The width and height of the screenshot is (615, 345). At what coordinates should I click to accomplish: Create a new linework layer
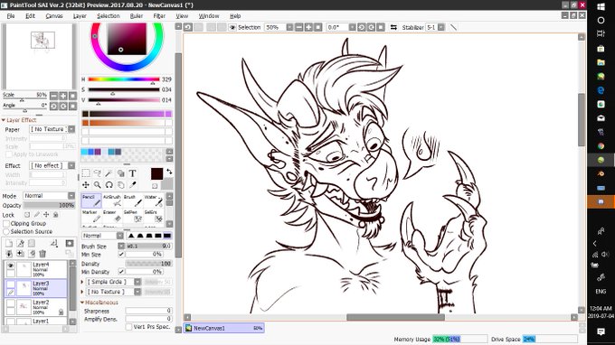click(21, 244)
